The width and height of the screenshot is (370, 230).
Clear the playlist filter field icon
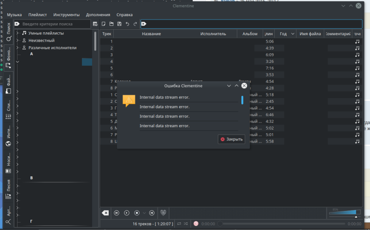pos(144,24)
